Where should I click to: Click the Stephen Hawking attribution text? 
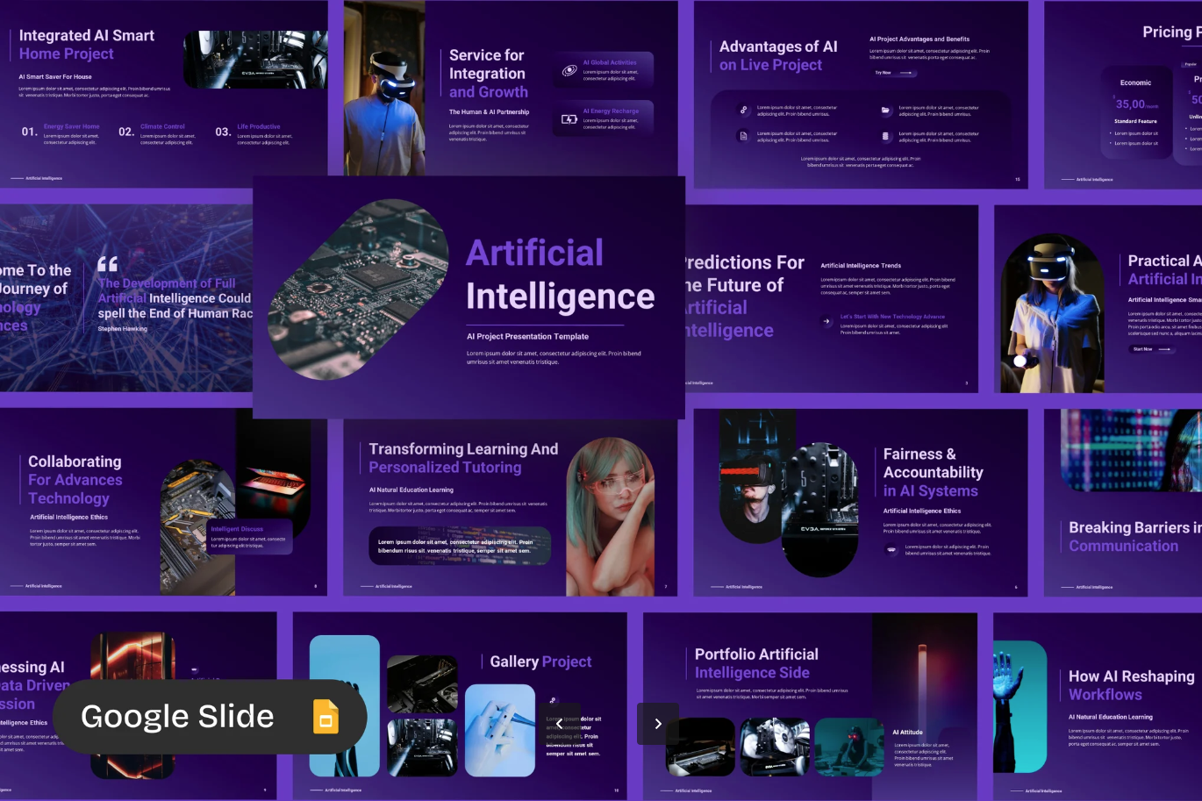(123, 329)
